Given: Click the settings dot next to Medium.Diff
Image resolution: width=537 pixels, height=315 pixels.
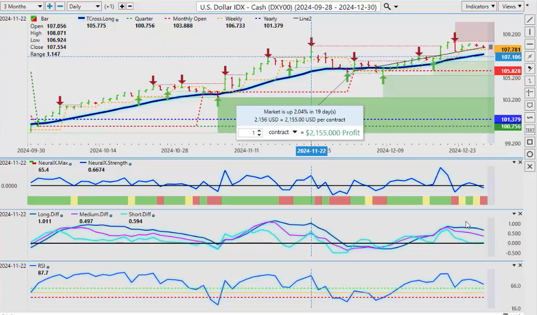Looking at the screenshot, I should click(x=111, y=215).
